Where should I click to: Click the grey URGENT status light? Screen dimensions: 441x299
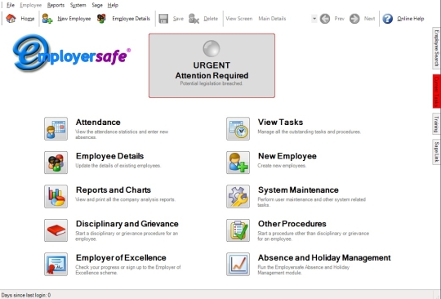click(x=212, y=48)
